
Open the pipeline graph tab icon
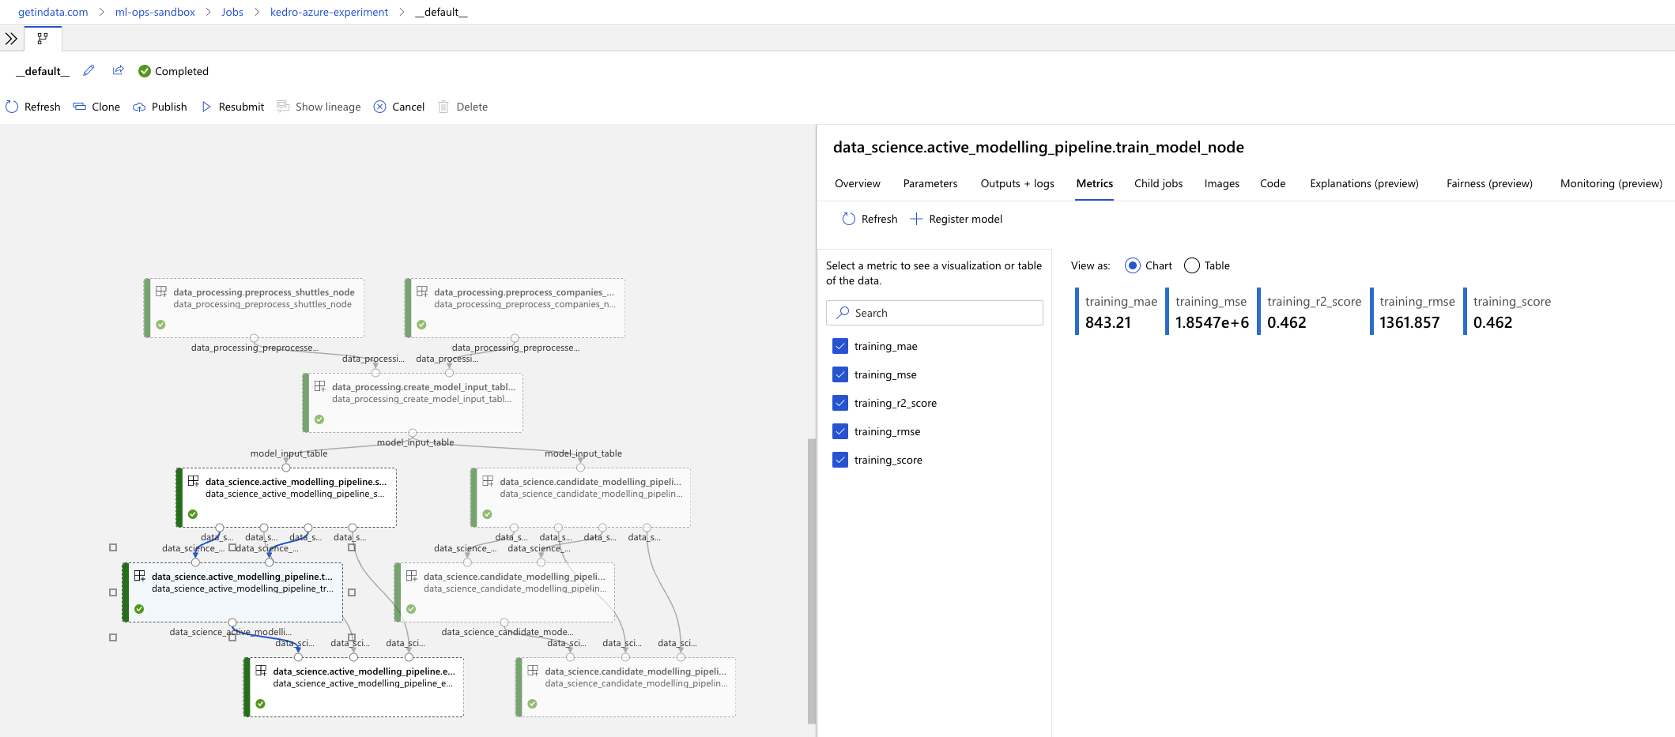pyautogui.click(x=43, y=38)
